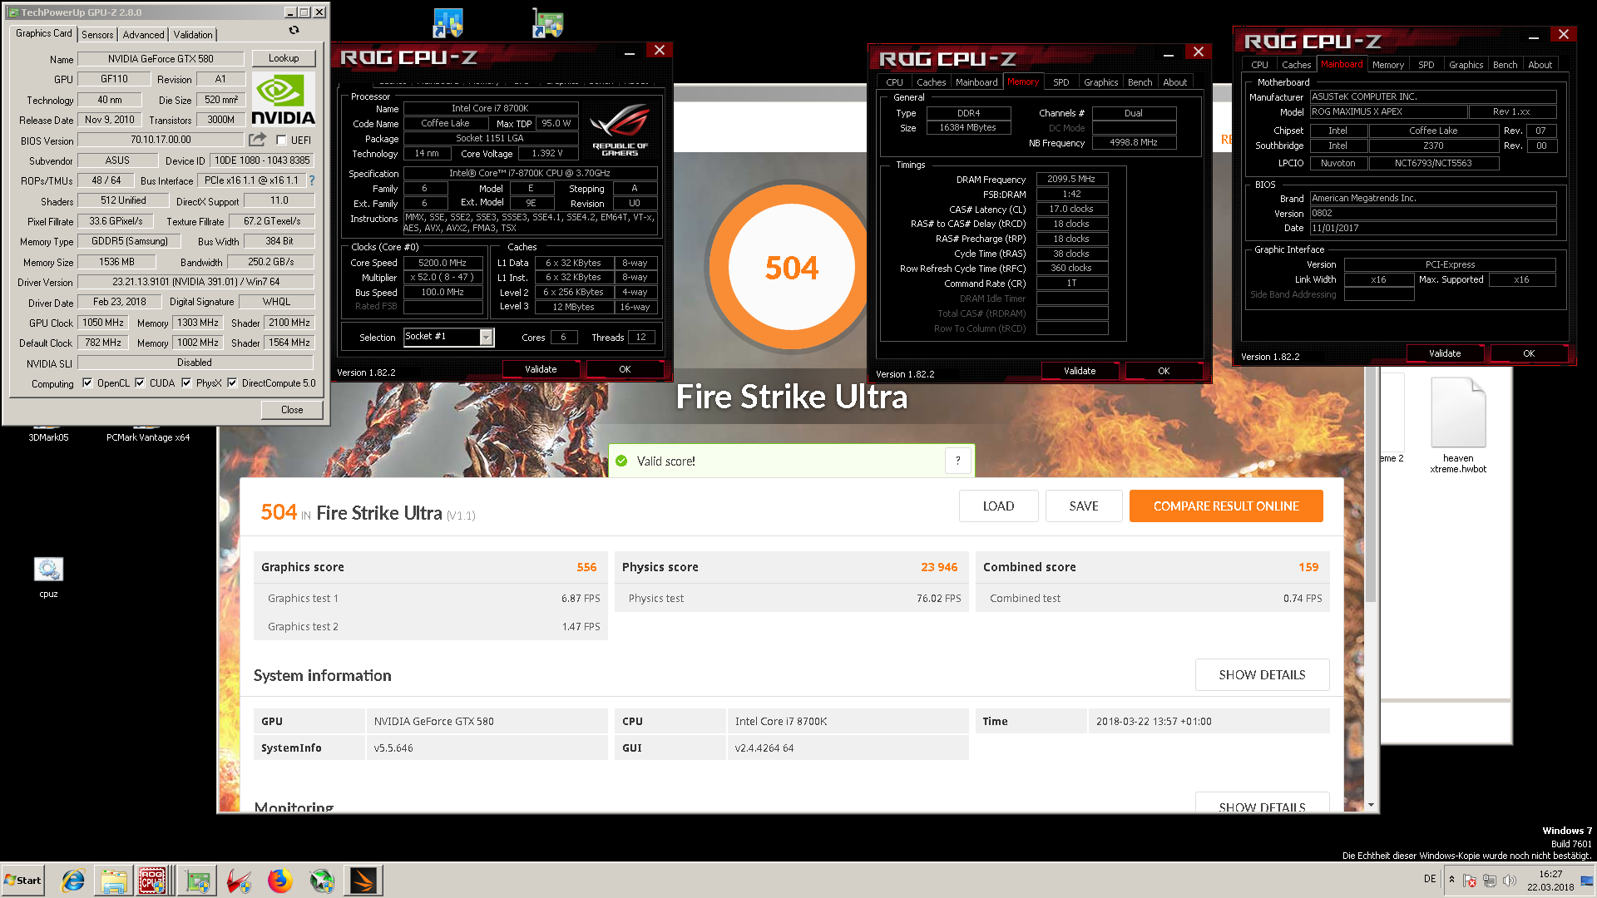This screenshot has width=1597, height=898.
Task: Click the DE language indicator in taskbar
Action: coord(1430,879)
